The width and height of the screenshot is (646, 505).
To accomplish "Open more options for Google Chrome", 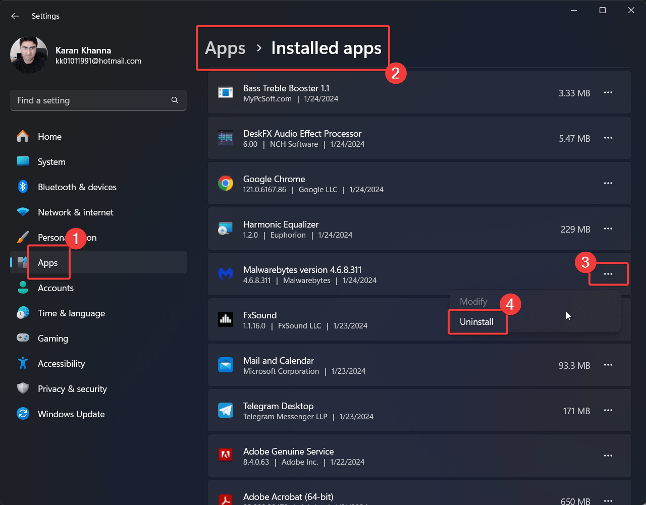I will pyautogui.click(x=608, y=184).
